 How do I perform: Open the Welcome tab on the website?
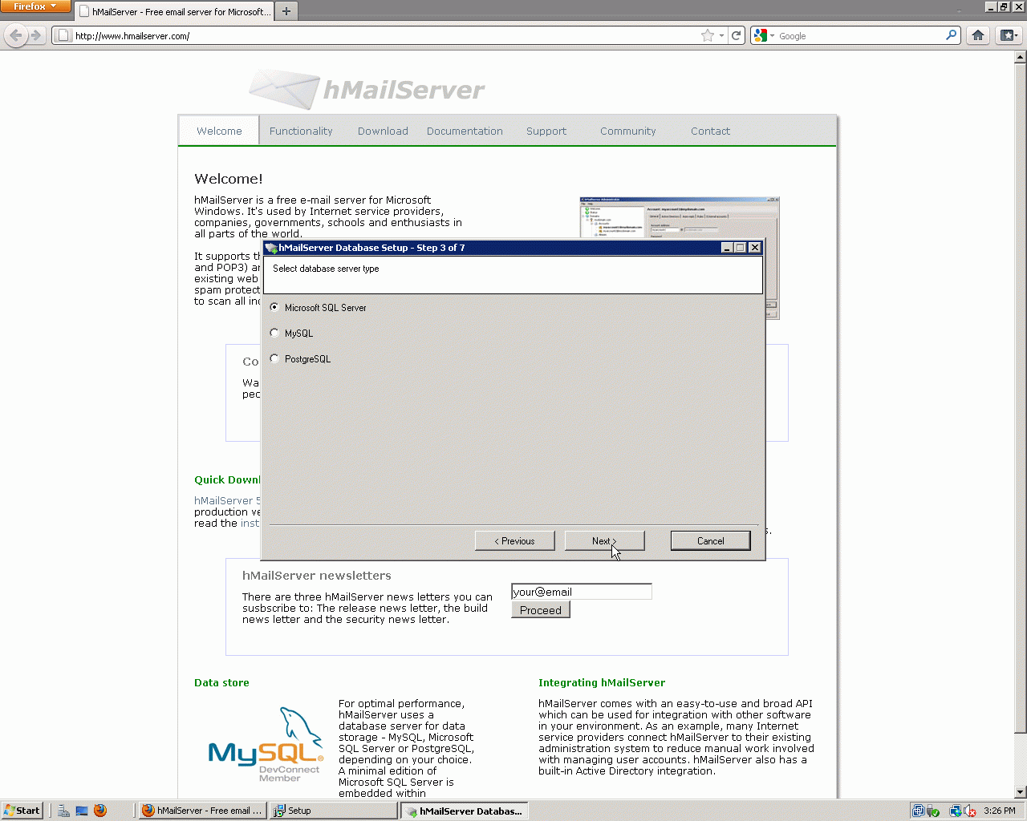[x=219, y=131]
